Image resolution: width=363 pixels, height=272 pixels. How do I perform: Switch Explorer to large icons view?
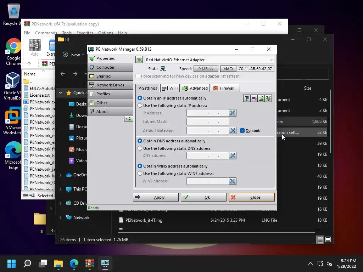pyautogui.click(x=328, y=239)
